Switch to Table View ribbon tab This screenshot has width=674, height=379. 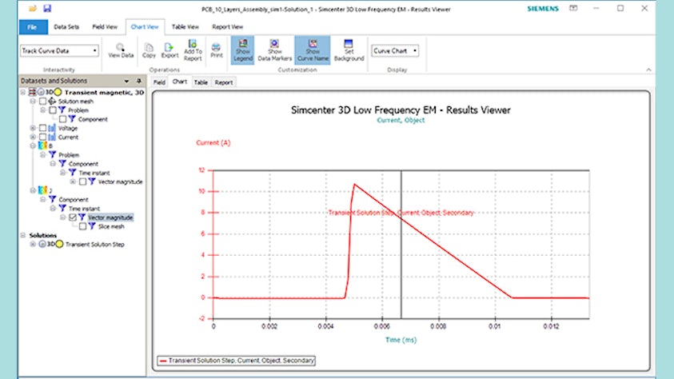point(185,26)
